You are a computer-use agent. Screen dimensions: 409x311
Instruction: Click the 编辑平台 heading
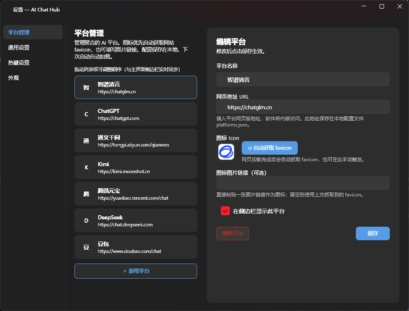tap(231, 42)
